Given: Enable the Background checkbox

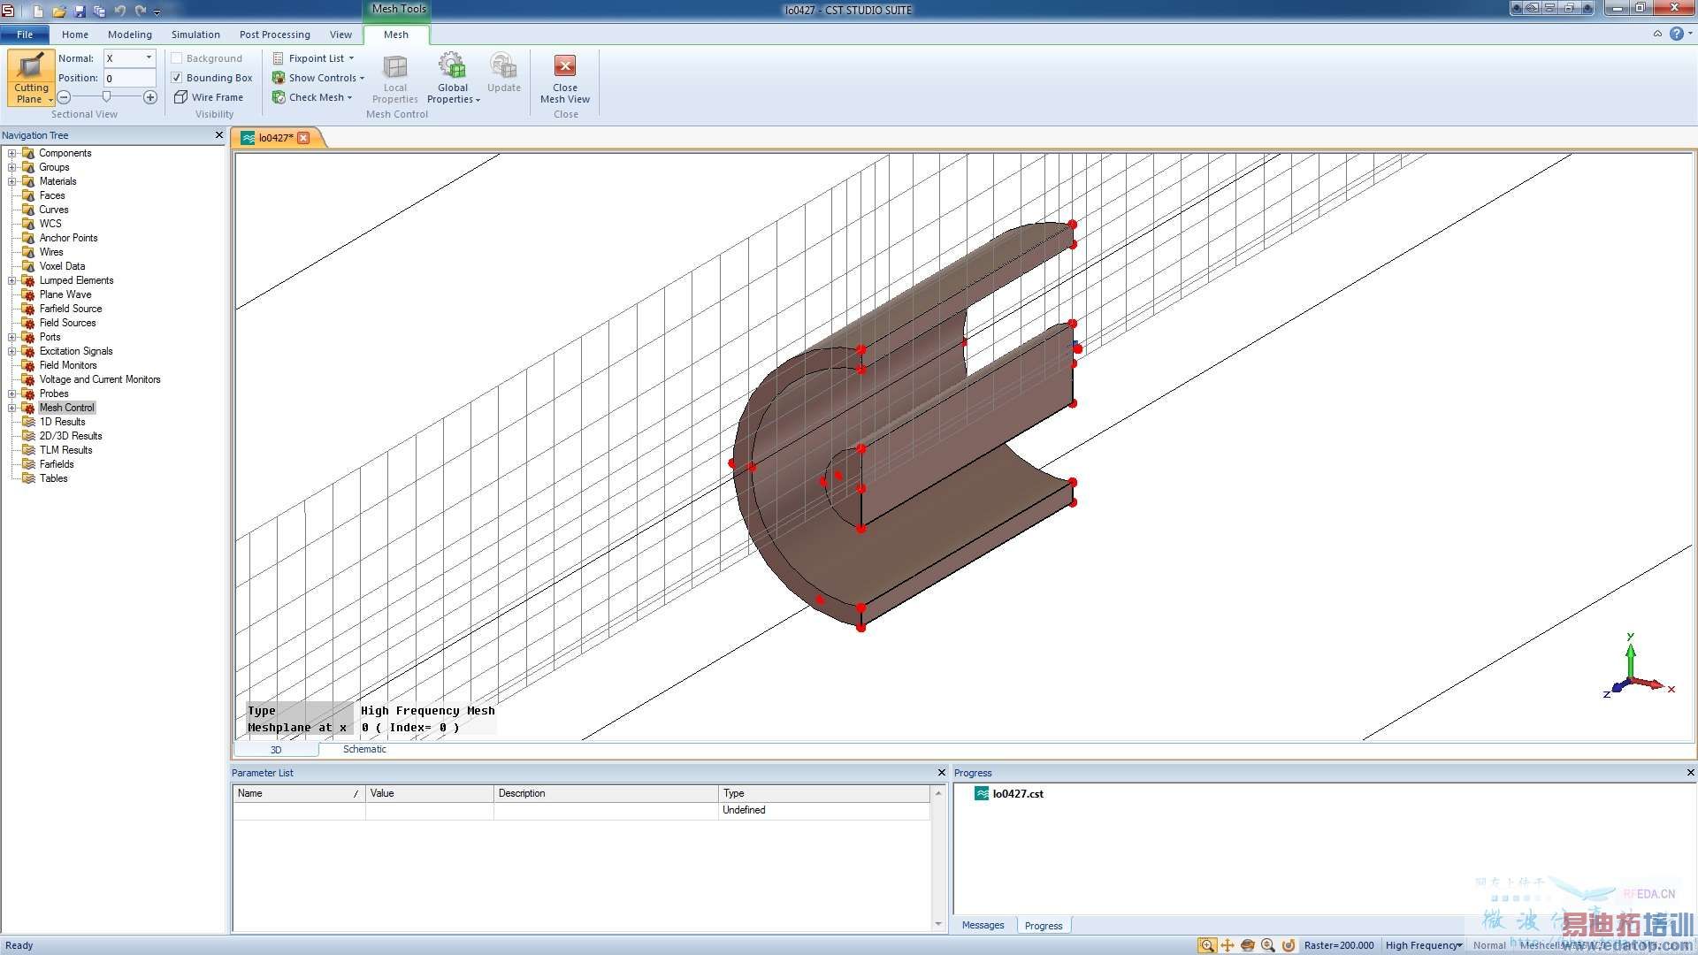Looking at the screenshot, I should click(x=177, y=58).
